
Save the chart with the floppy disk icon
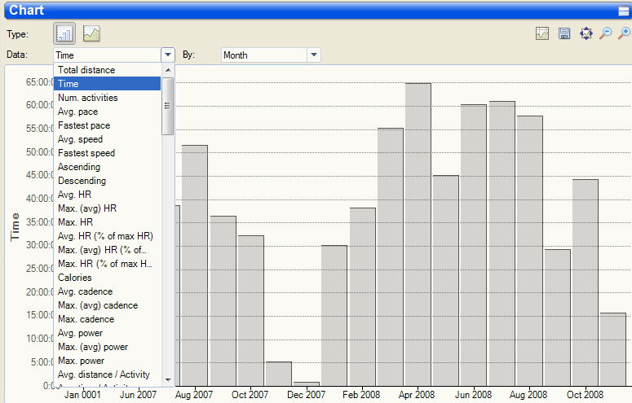tap(564, 33)
